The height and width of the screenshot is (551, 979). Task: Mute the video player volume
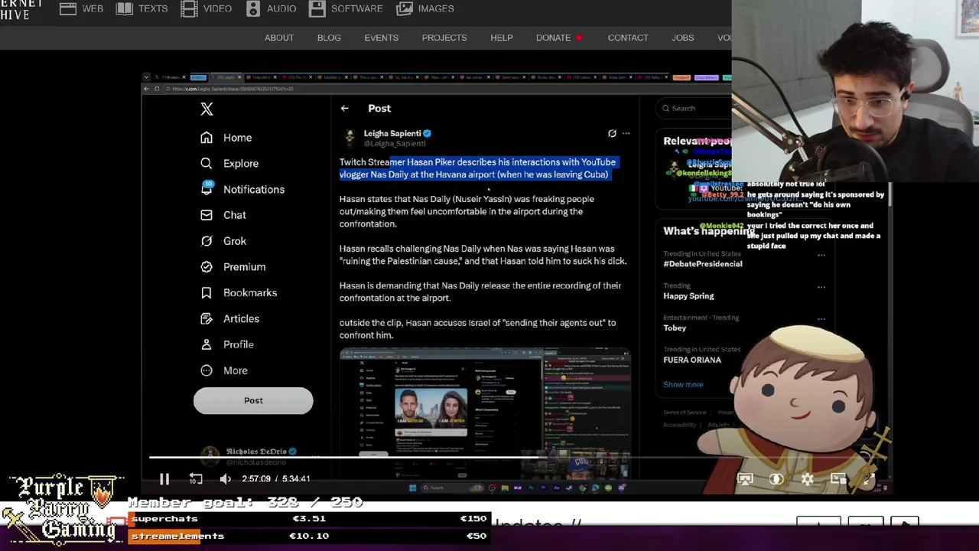[x=226, y=479]
